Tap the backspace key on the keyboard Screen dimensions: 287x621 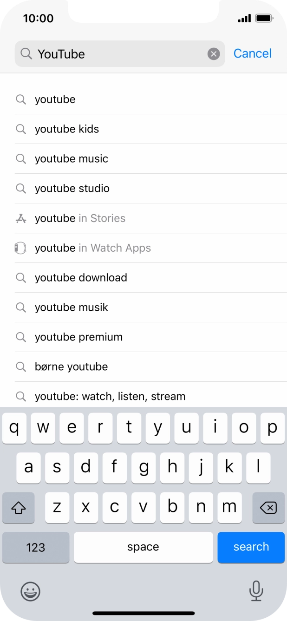click(x=268, y=508)
